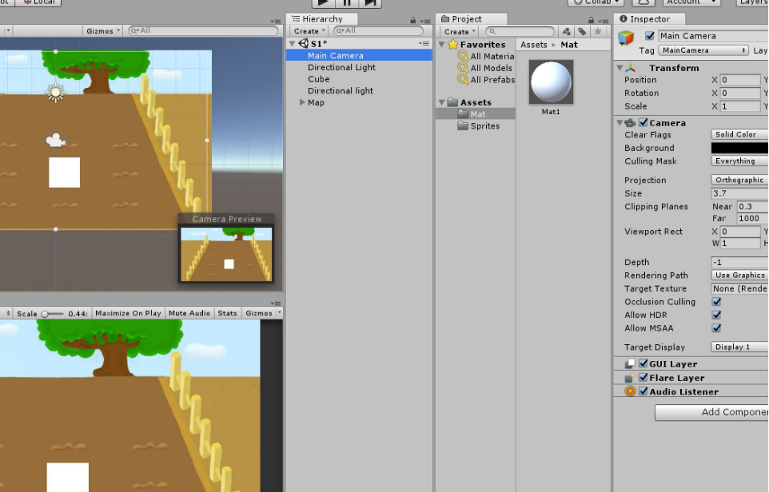769x492 pixels.
Task: Click the All Models search icon
Action: [463, 68]
